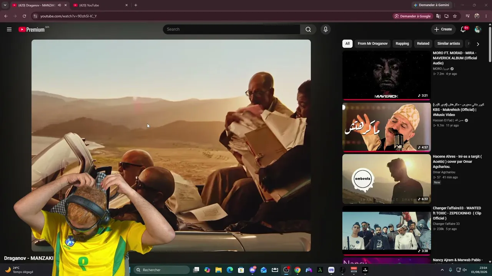Open the WANTED clip thumbnail
This screenshot has width=492, height=276.
click(387, 230)
